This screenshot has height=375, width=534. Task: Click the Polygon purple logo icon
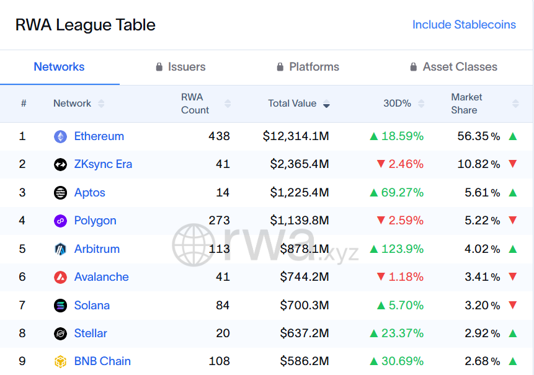tap(60, 221)
